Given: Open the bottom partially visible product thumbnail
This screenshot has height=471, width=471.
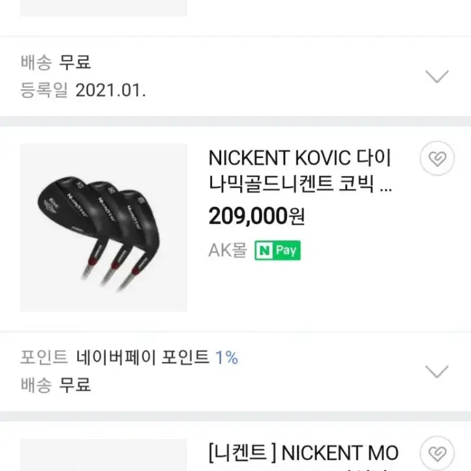Looking at the screenshot, I should coord(103,455).
